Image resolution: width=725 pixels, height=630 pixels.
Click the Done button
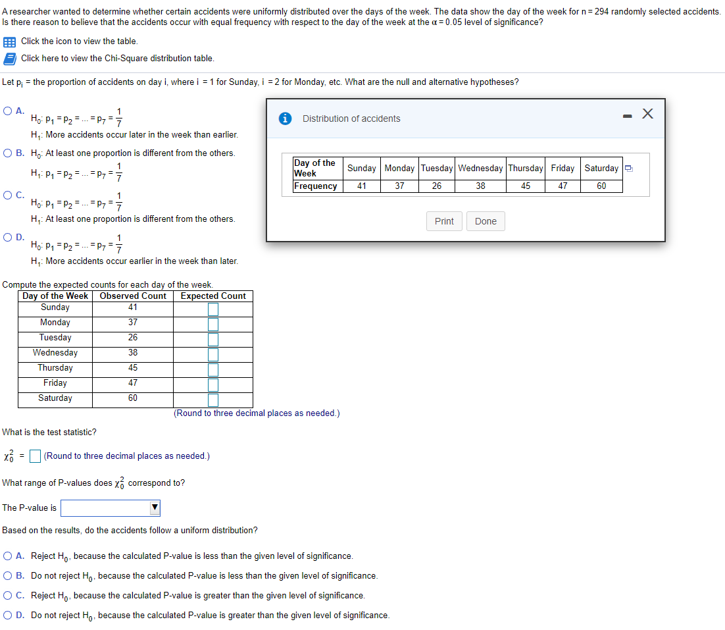(486, 221)
